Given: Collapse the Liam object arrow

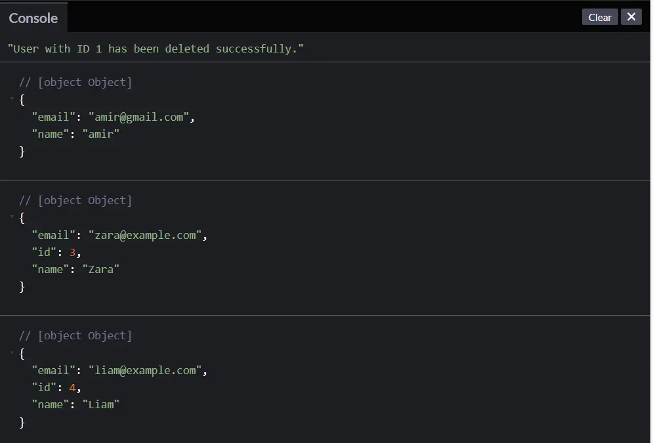Looking at the screenshot, I should [x=12, y=352].
